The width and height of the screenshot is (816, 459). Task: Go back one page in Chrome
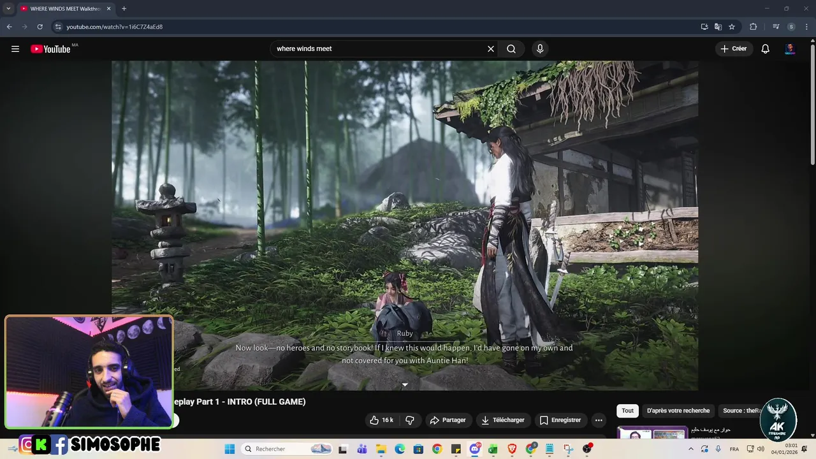(9, 27)
